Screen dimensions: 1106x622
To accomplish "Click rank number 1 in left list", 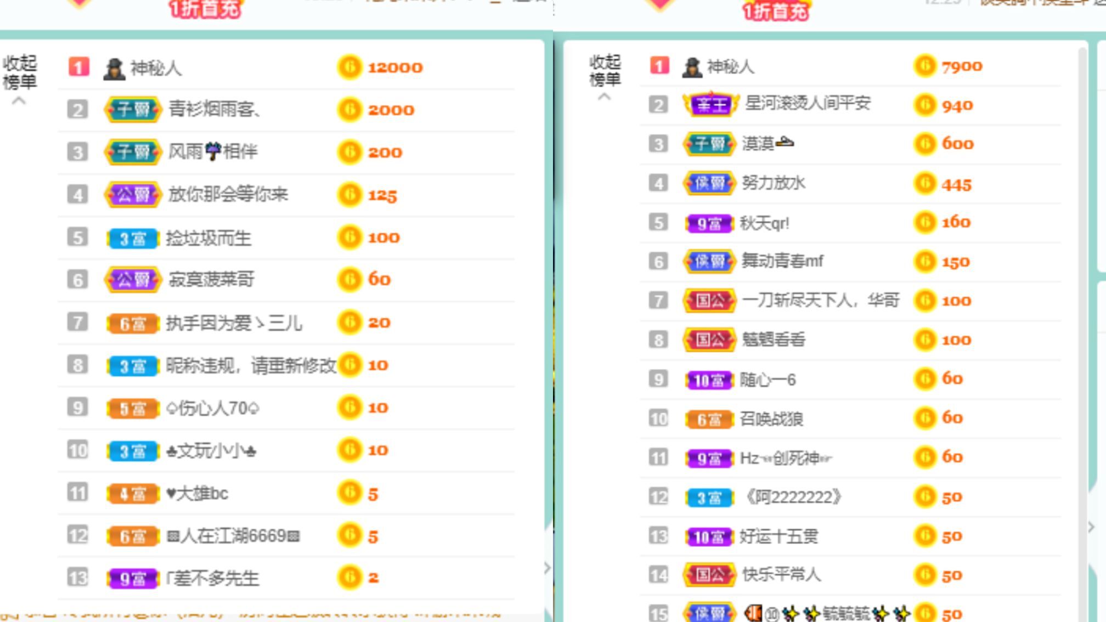I will click(x=78, y=67).
